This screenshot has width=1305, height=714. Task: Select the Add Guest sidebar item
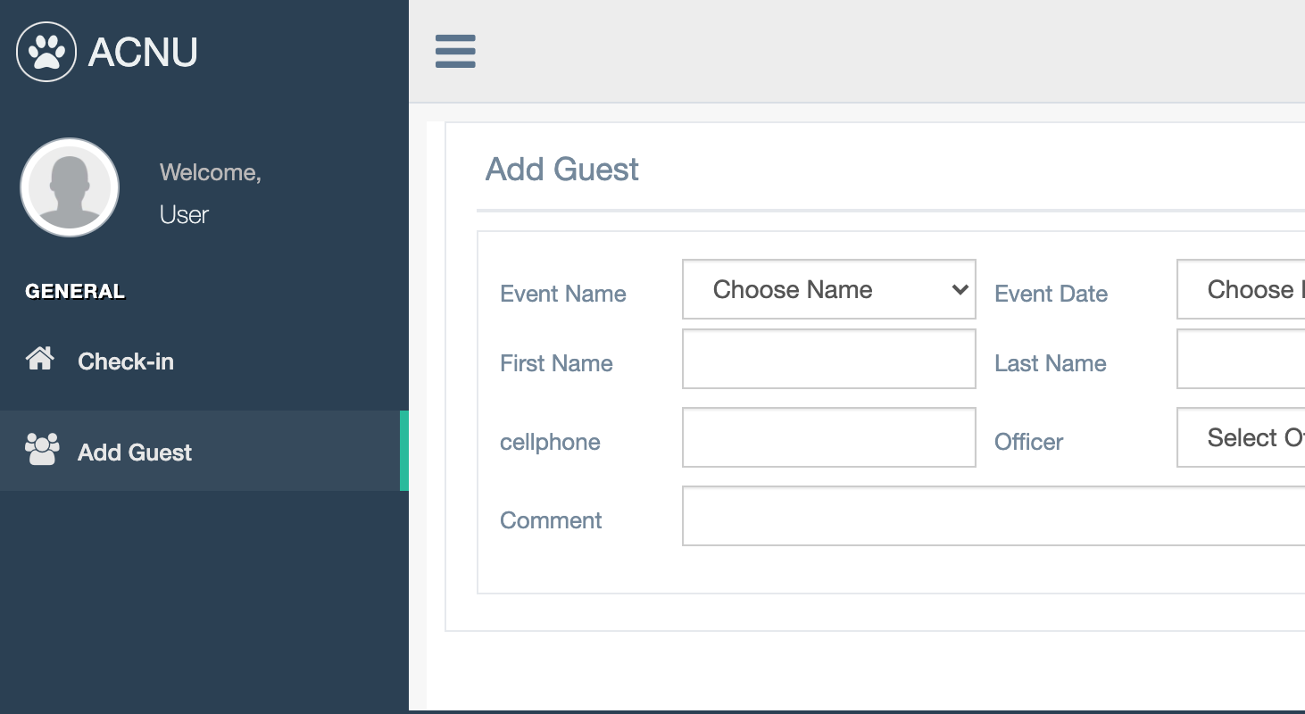[x=135, y=452]
